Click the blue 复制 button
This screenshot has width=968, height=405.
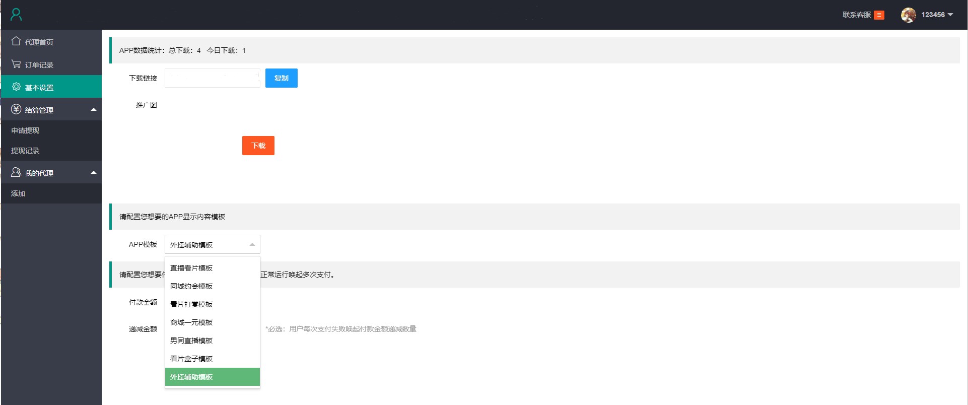282,78
